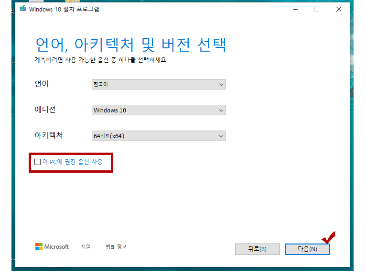Open the 법률 정보 link
Image resolution: width=366 pixels, height=277 pixels.
pyautogui.click(x=116, y=246)
